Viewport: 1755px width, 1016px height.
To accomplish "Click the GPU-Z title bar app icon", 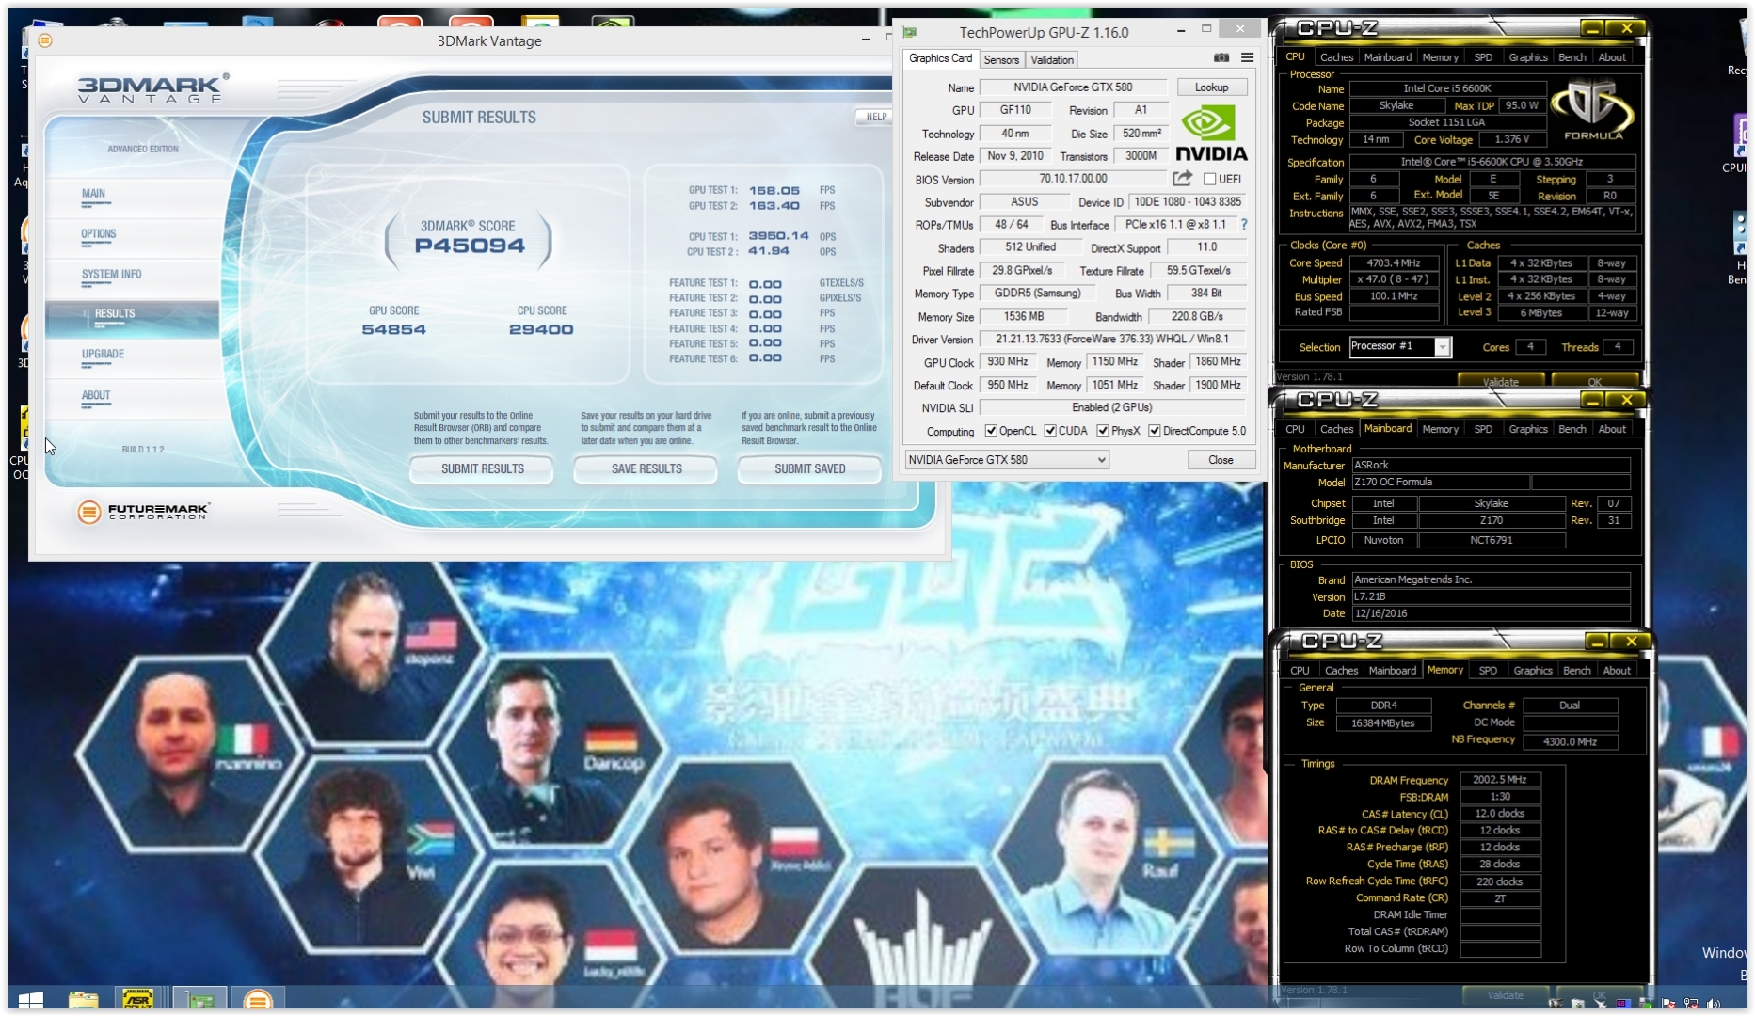I will point(910,32).
